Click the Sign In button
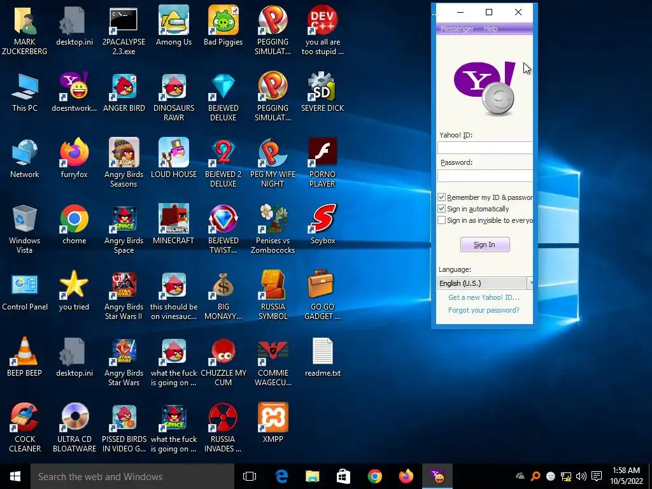 coord(485,244)
